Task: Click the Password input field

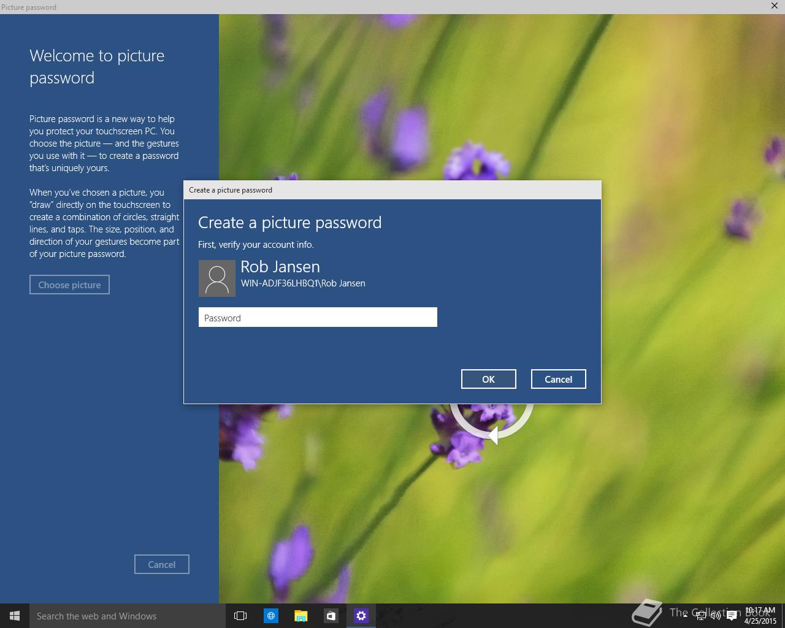Action: [318, 317]
